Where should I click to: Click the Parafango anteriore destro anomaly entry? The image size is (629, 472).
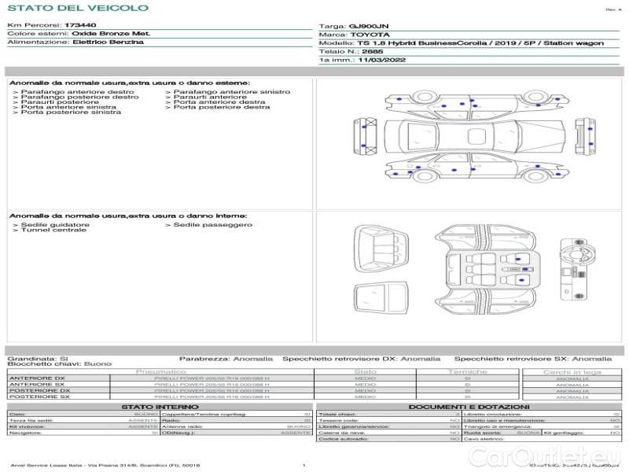[77, 92]
